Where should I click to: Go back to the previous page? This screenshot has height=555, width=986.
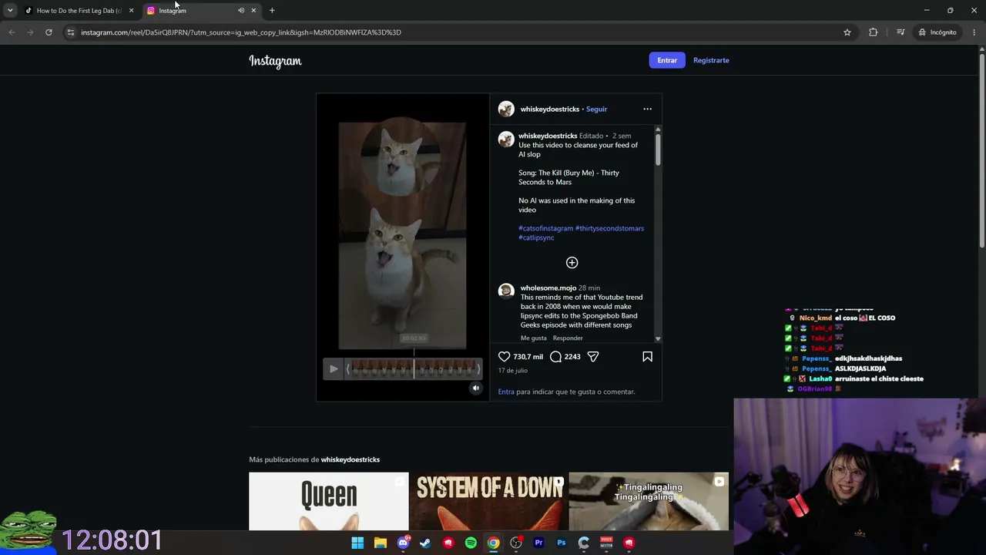(12, 32)
